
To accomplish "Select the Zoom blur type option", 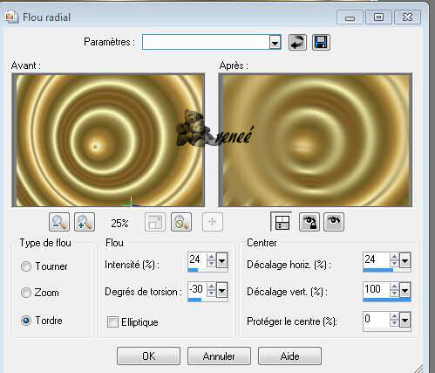I will click(26, 293).
